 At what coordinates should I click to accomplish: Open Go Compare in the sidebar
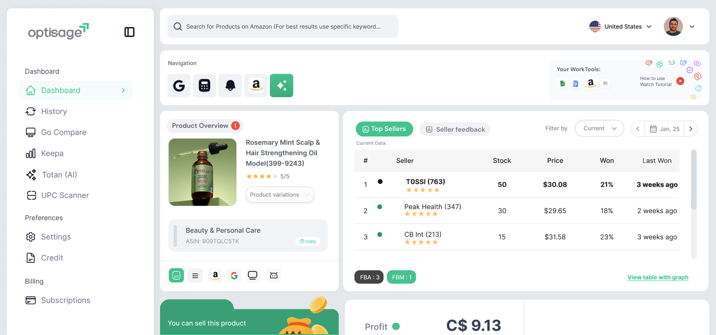(x=56, y=132)
